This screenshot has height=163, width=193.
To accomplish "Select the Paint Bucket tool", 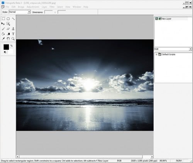I will pyautogui.click(x=3, y=34).
